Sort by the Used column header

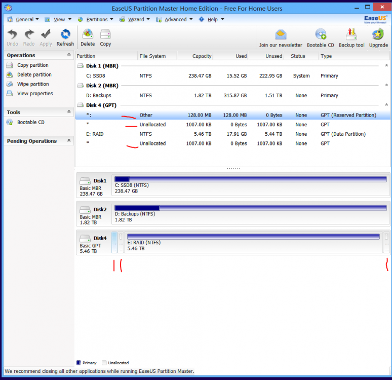230,56
